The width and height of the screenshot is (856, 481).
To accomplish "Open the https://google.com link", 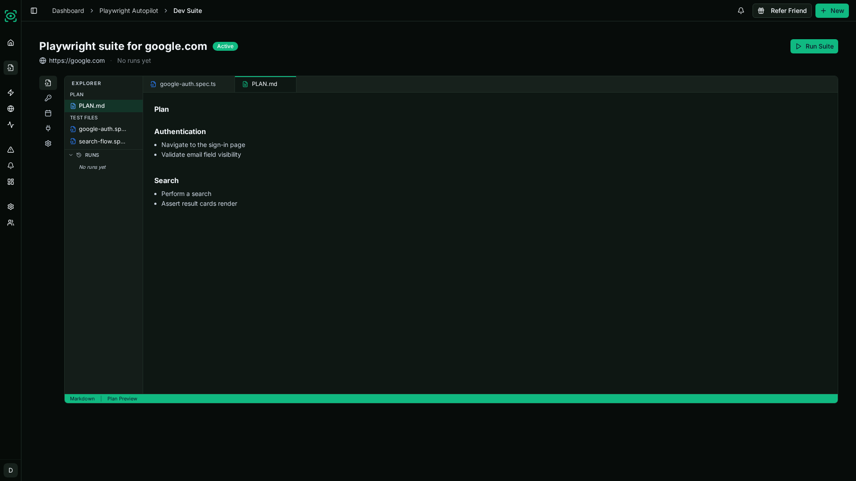I will (x=77, y=61).
